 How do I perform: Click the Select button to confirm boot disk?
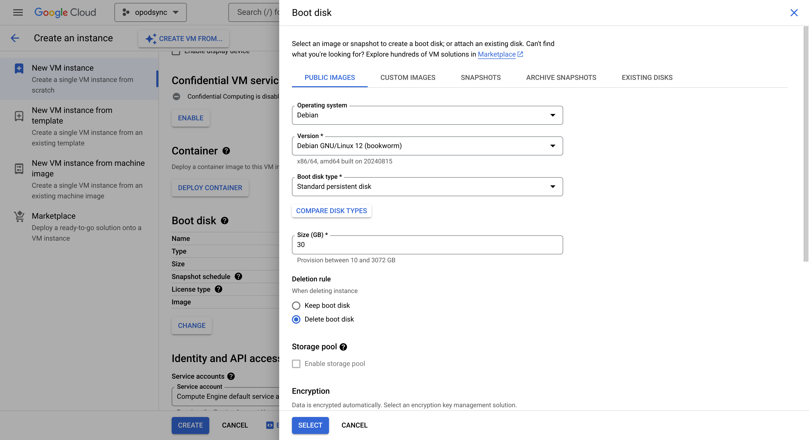tap(310, 425)
